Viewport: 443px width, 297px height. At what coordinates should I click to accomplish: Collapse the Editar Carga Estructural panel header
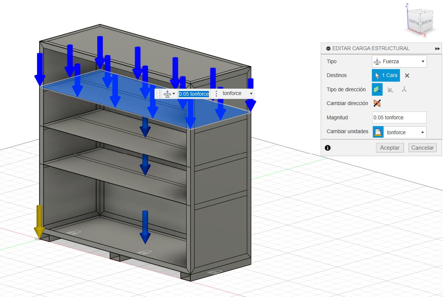[x=328, y=49]
